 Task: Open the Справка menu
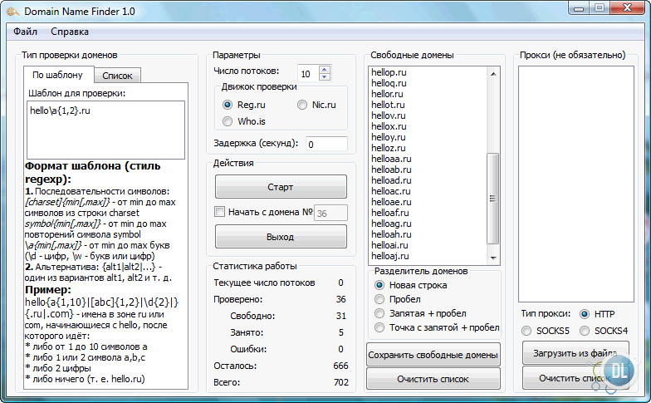pos(70,32)
